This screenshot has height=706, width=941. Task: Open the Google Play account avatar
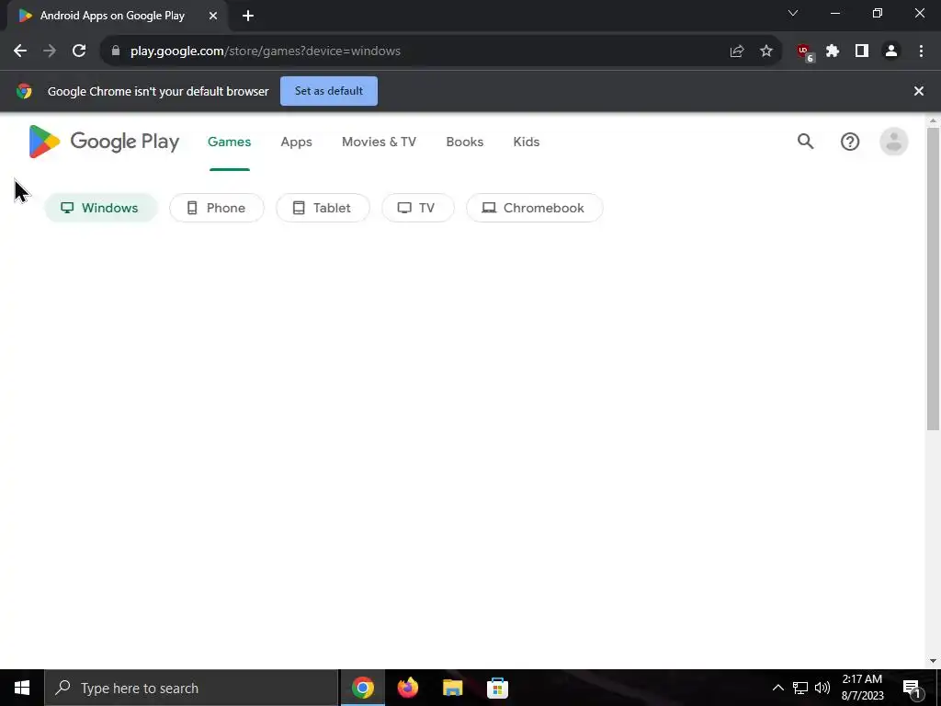(893, 142)
